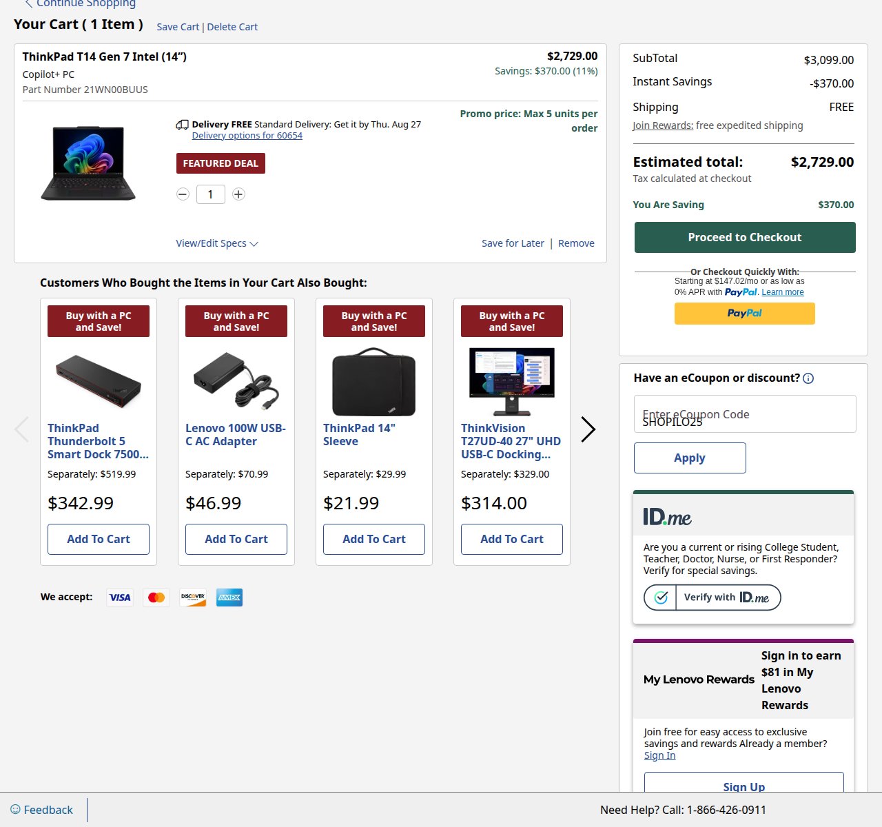Click the eCoupon code input field

click(x=745, y=413)
